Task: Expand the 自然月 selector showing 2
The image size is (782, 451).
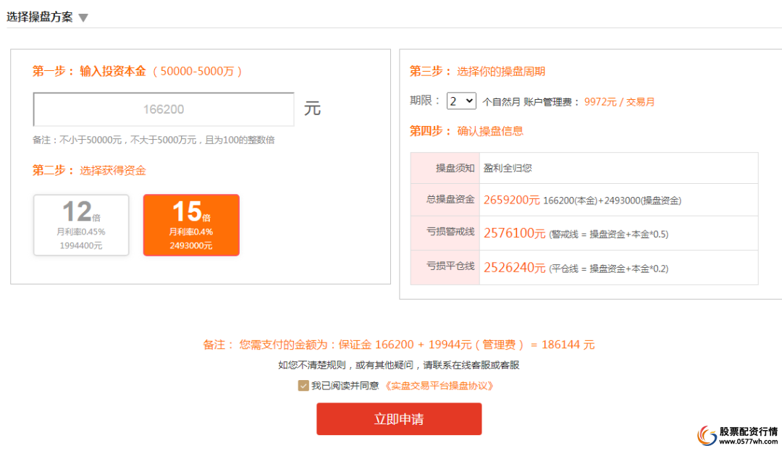Action: pos(461,101)
